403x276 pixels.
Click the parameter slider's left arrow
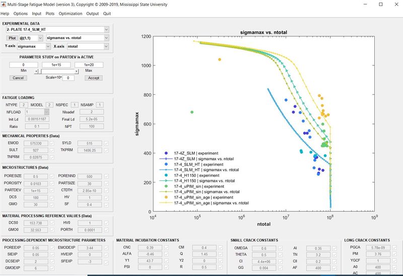click(36, 72)
